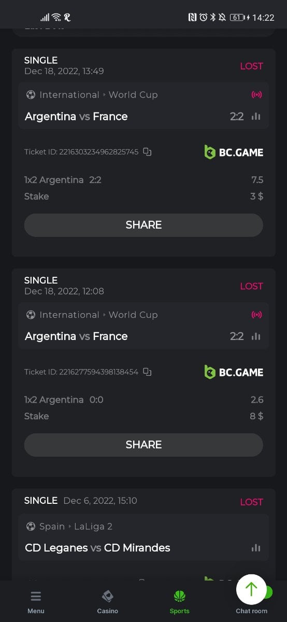Tap BC.GAME logo on first ticket

[x=234, y=152]
